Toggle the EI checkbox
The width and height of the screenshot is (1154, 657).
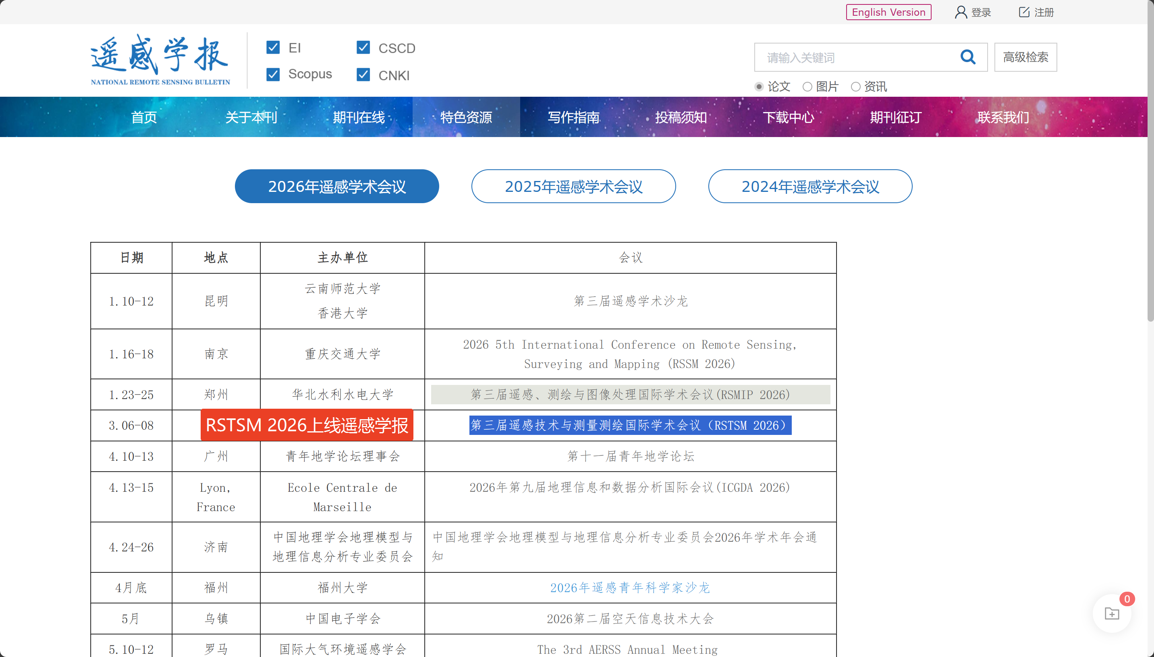(273, 48)
